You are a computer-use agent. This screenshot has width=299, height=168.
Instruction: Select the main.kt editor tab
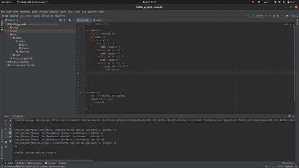click(x=84, y=20)
